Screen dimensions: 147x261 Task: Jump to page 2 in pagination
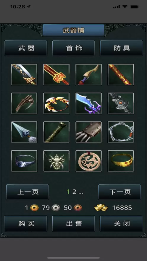74,192
